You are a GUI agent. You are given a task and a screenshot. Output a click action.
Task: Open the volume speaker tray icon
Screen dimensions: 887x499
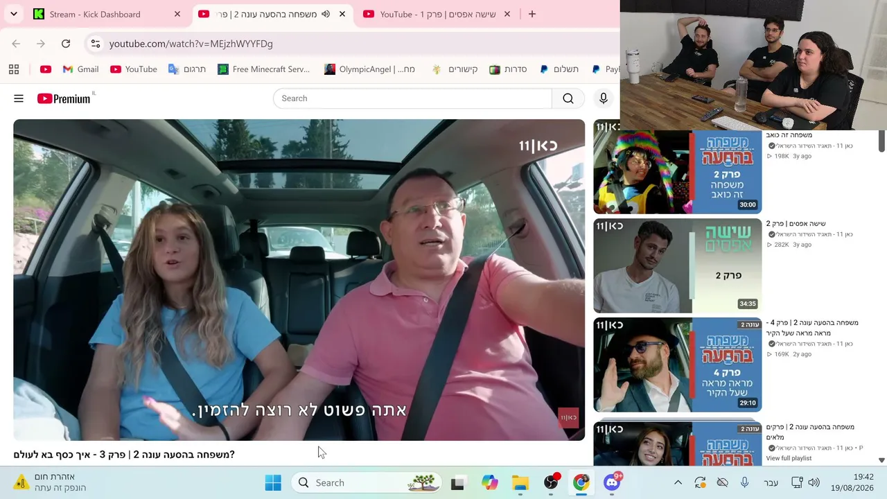coord(814,482)
